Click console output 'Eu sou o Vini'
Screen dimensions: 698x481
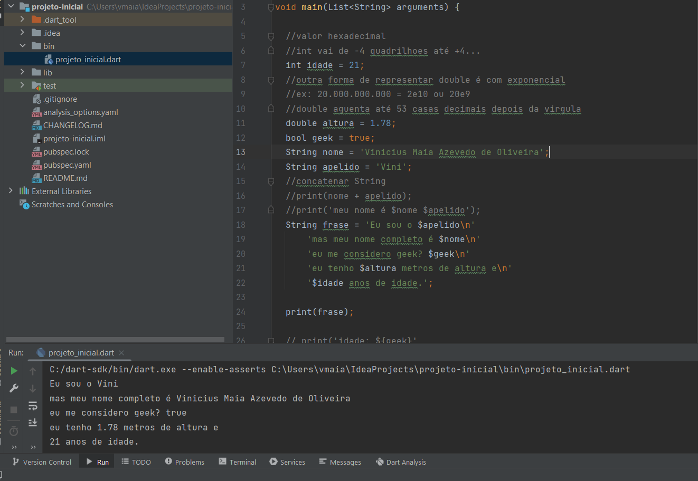pos(84,383)
